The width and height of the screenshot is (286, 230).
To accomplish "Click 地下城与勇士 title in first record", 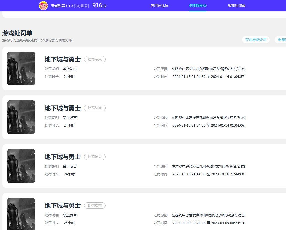I will click(x=63, y=59).
